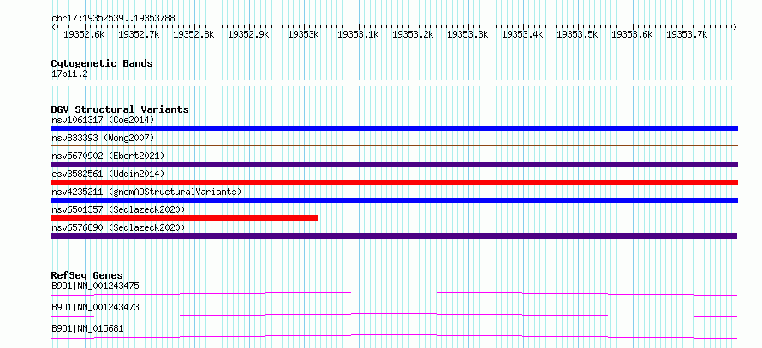Click the nsv5670902 (Ebert2021) label
The image size is (762, 348).
click(x=108, y=156)
